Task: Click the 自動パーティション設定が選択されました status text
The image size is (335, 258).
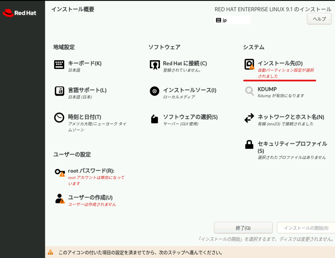Action: click(286, 73)
